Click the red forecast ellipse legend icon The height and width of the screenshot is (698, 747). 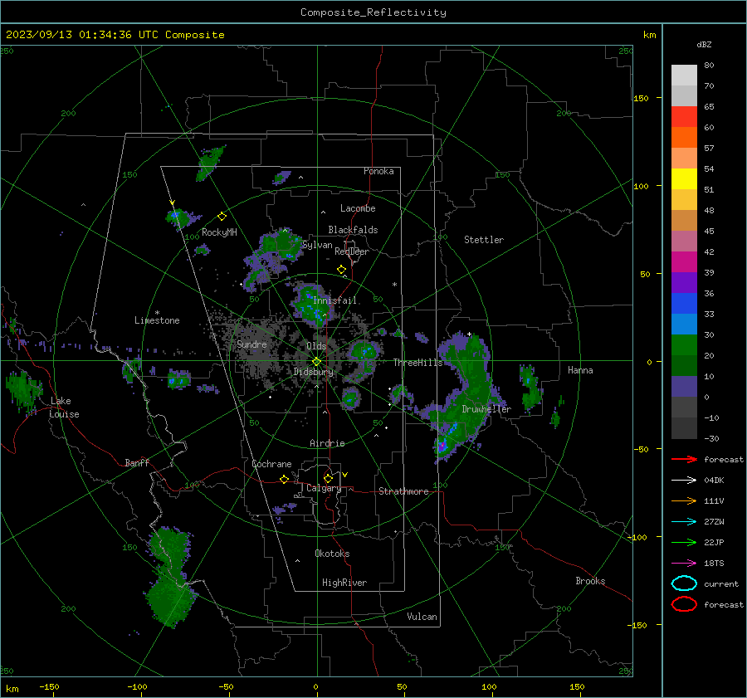[684, 604]
